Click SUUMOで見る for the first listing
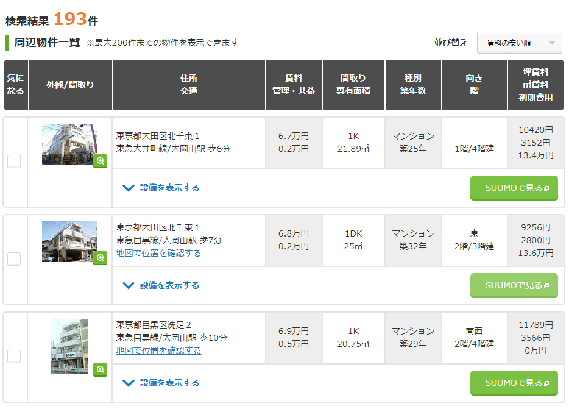The width and height of the screenshot is (583, 409). pyautogui.click(x=514, y=188)
